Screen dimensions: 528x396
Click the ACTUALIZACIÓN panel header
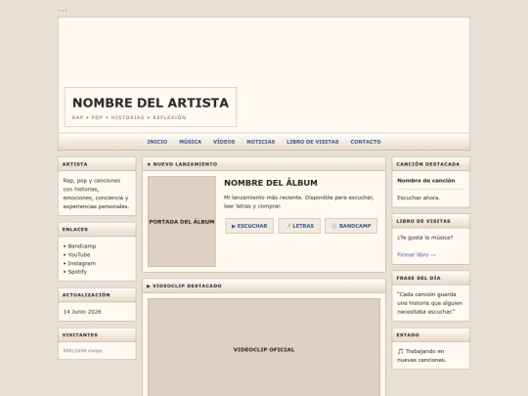[97, 295]
